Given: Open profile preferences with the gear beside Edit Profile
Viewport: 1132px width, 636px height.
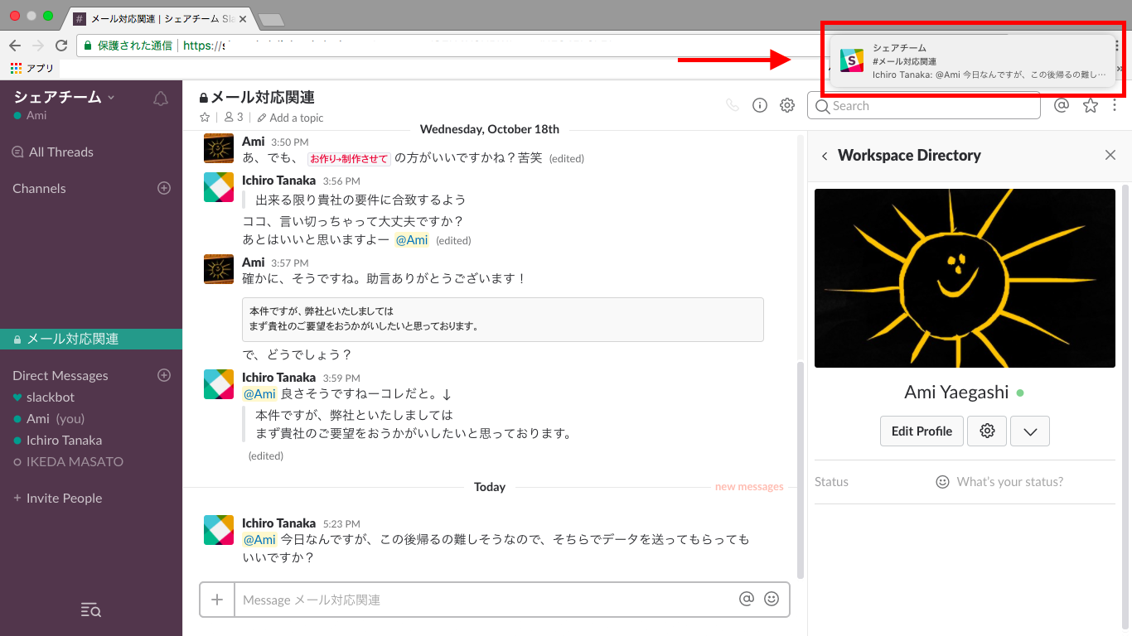Looking at the screenshot, I should [986, 431].
